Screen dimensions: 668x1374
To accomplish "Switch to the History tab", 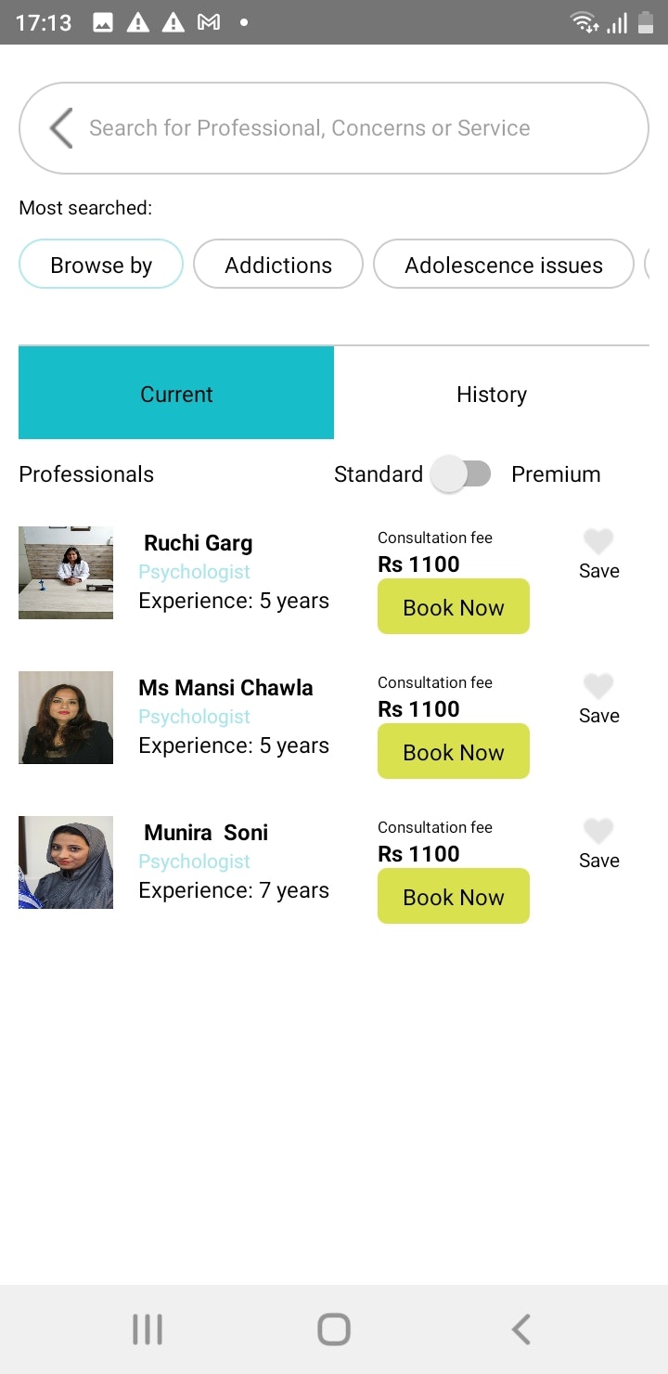I will [x=492, y=394].
